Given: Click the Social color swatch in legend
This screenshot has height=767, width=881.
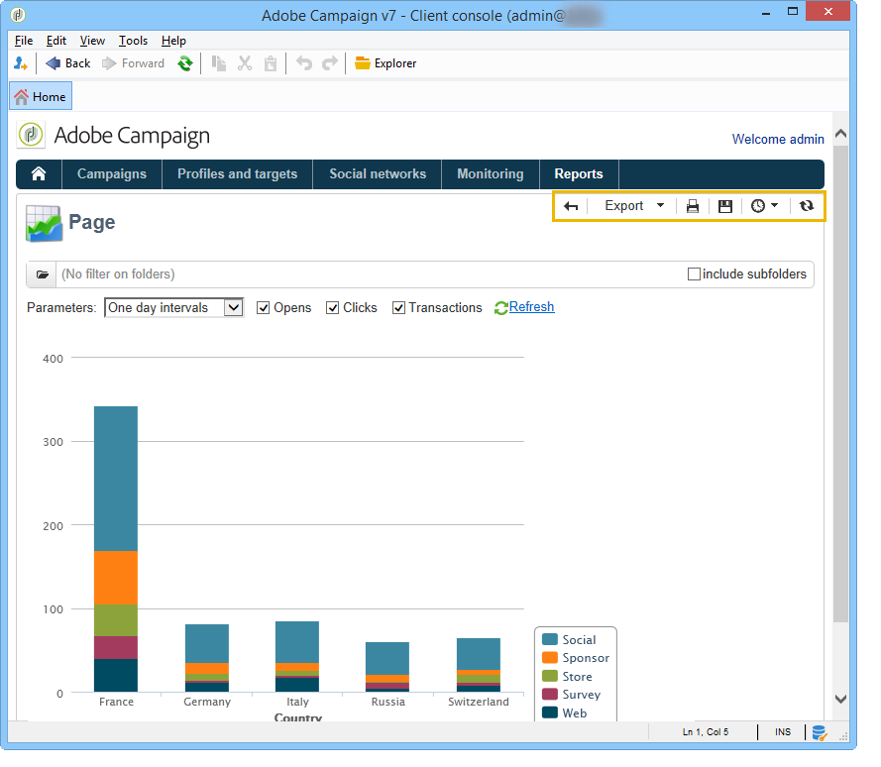Looking at the screenshot, I should tap(549, 640).
